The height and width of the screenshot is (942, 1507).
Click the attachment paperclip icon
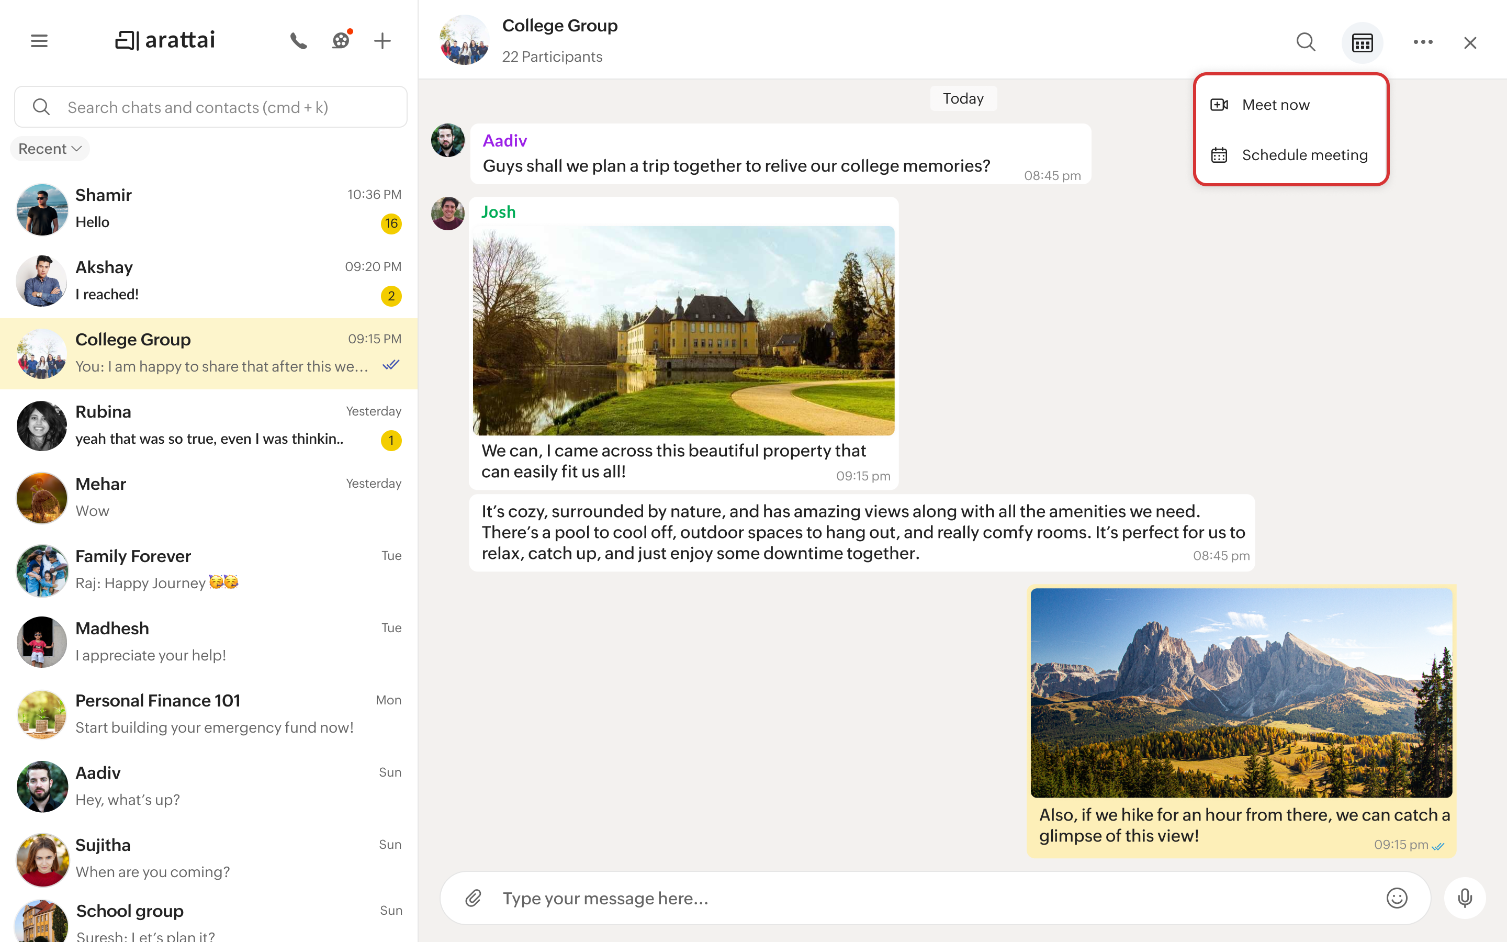(x=473, y=898)
